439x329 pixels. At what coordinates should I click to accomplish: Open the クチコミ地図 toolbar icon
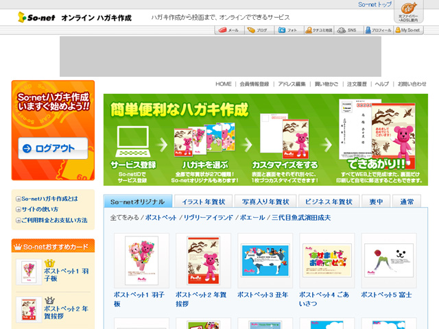tap(319, 30)
